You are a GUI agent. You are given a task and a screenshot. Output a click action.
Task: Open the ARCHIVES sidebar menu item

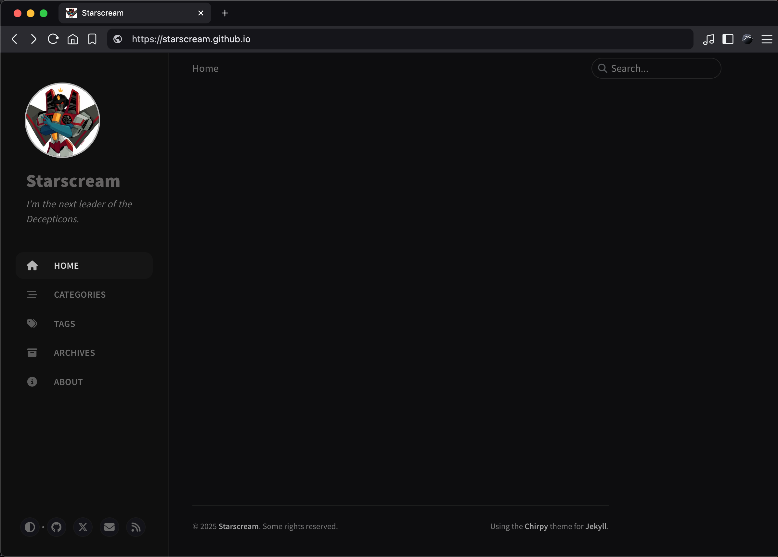pos(84,353)
